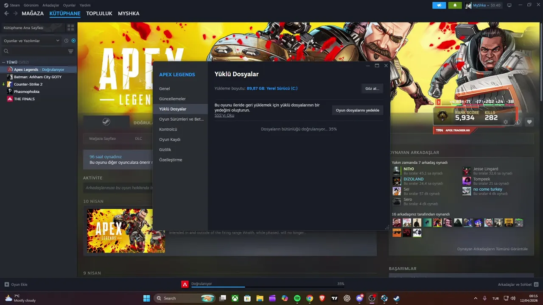Open Arkadaşlar ve Sohbet
Viewport: 543px width, 305px height.
click(x=518, y=284)
